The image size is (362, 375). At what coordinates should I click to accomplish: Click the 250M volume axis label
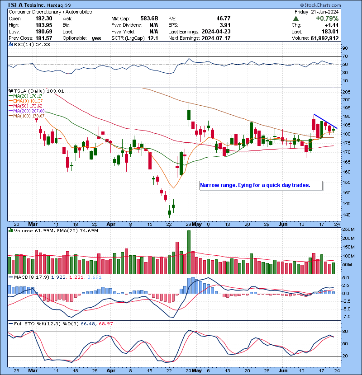(348, 230)
